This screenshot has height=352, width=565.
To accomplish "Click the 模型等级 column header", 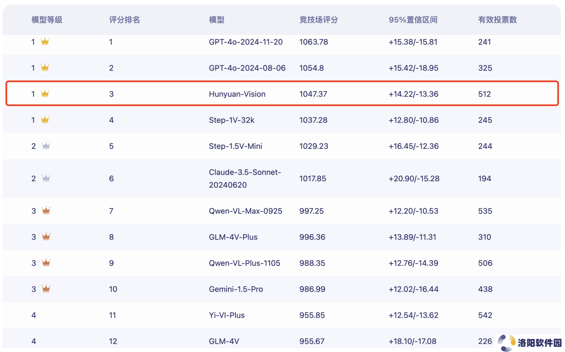I will click(x=47, y=20).
